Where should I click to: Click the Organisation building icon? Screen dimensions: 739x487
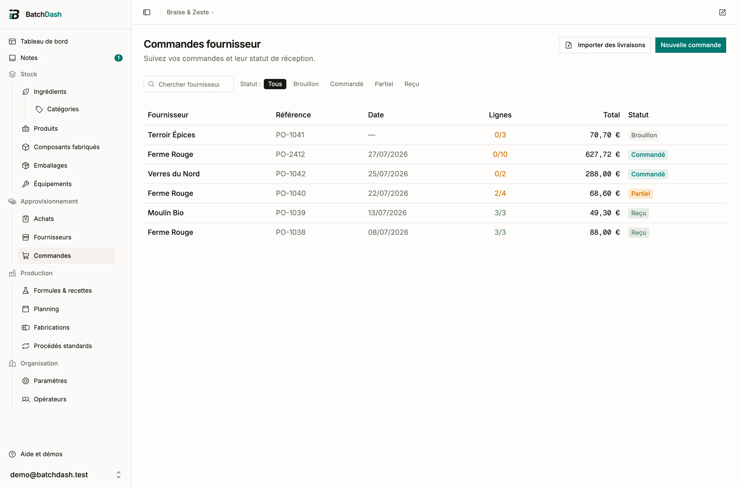pos(12,363)
